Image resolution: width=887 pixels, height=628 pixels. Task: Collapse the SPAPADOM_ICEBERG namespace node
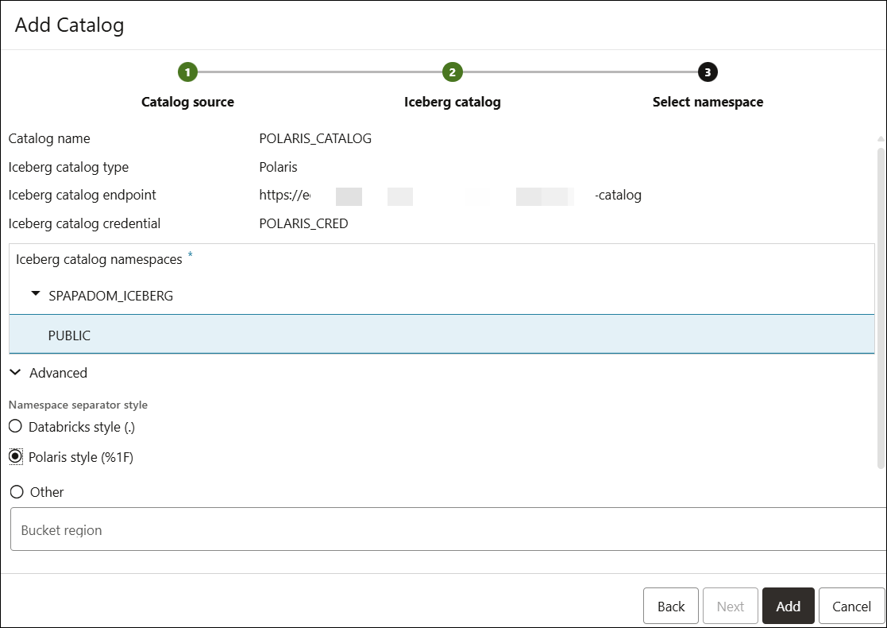(x=36, y=294)
